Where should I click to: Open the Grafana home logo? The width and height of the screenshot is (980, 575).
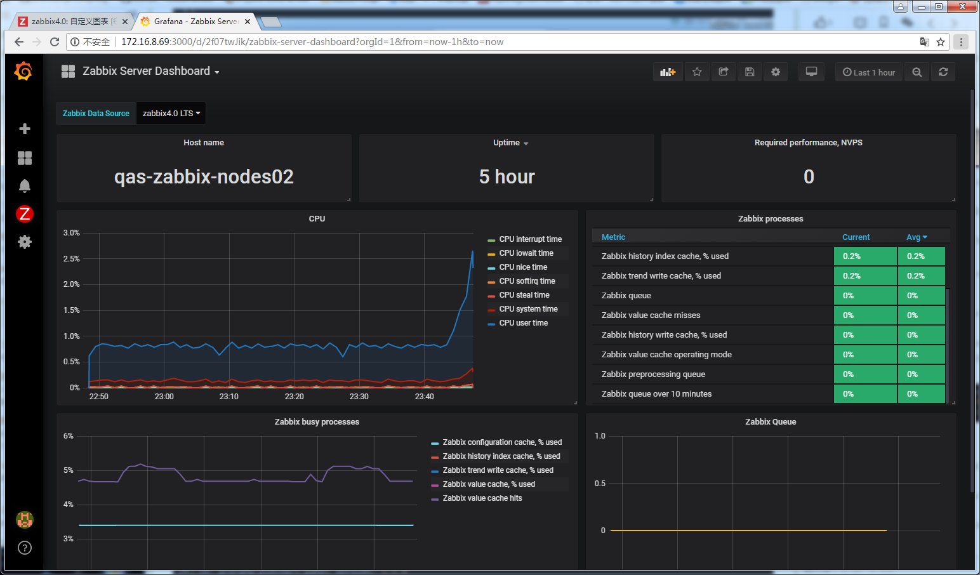coord(23,71)
